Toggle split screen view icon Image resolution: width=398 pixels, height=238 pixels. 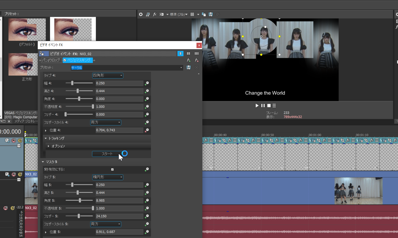pyautogui.click(x=162, y=14)
